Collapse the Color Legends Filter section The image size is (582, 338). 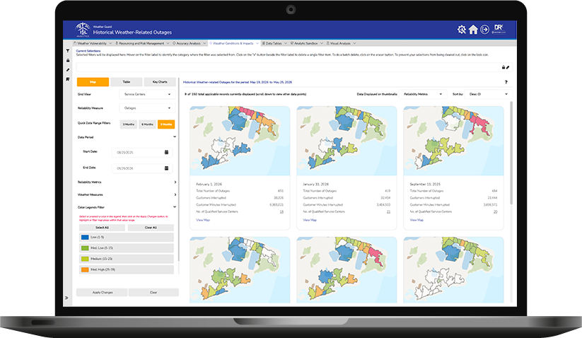tap(175, 207)
